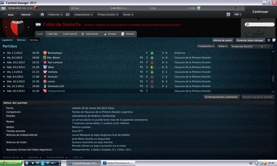
Task: Open the Historia tab
Action: coord(128,34)
